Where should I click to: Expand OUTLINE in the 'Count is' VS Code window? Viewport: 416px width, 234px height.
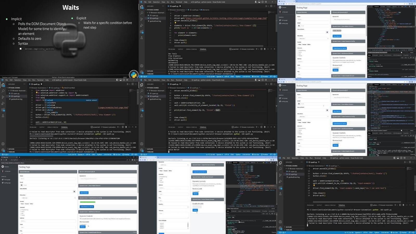pyautogui.click(x=150, y=71)
